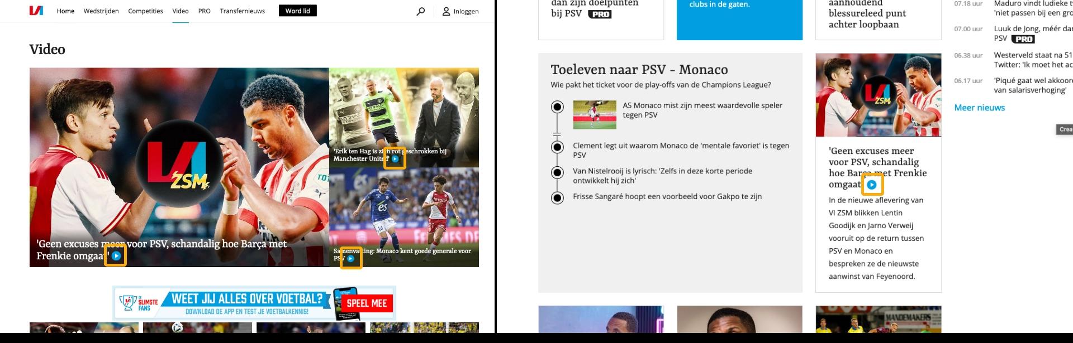
Task: Open the Wedstrijden menu item
Action: coord(101,11)
